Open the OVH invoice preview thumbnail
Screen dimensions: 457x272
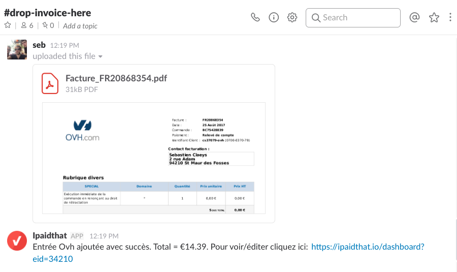tap(153, 158)
